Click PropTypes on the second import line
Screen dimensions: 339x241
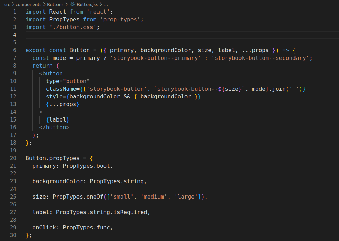pos(64,19)
